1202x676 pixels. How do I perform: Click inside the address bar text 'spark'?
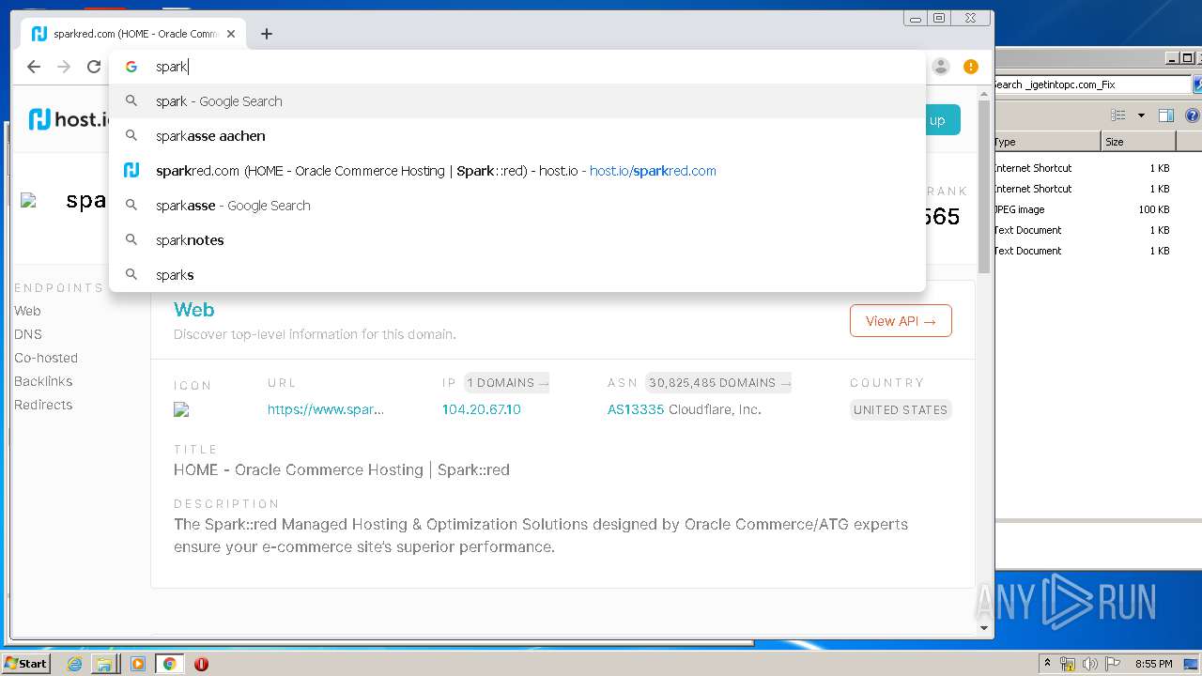point(172,67)
